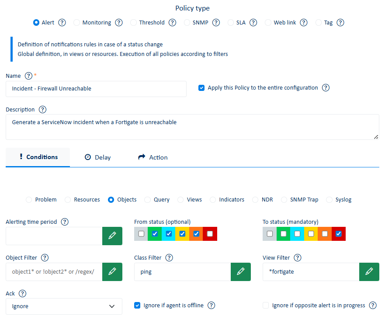Screen dimensions: 385x323
Task: Open help beside the Alert policy type
Action: click(62, 22)
